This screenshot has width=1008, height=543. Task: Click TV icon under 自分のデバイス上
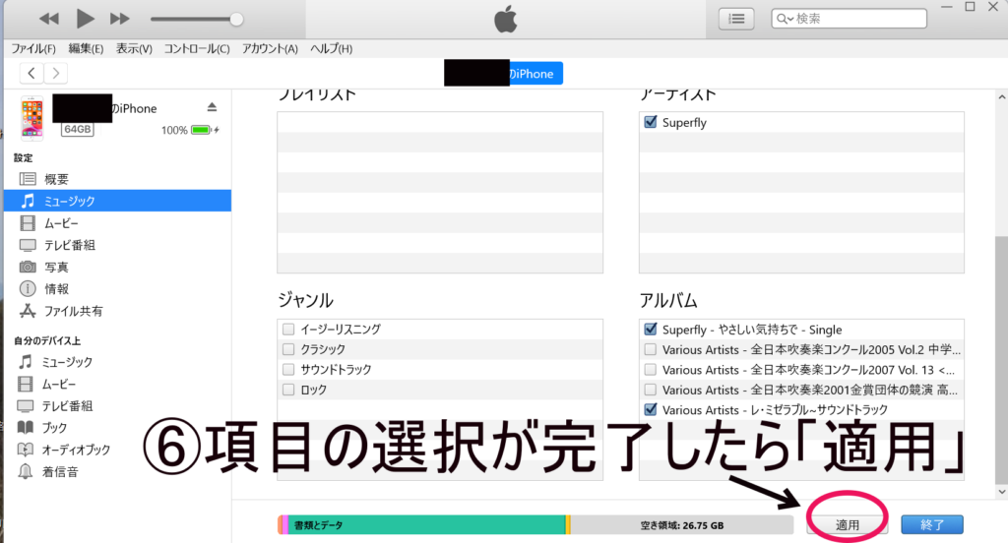click(25, 405)
